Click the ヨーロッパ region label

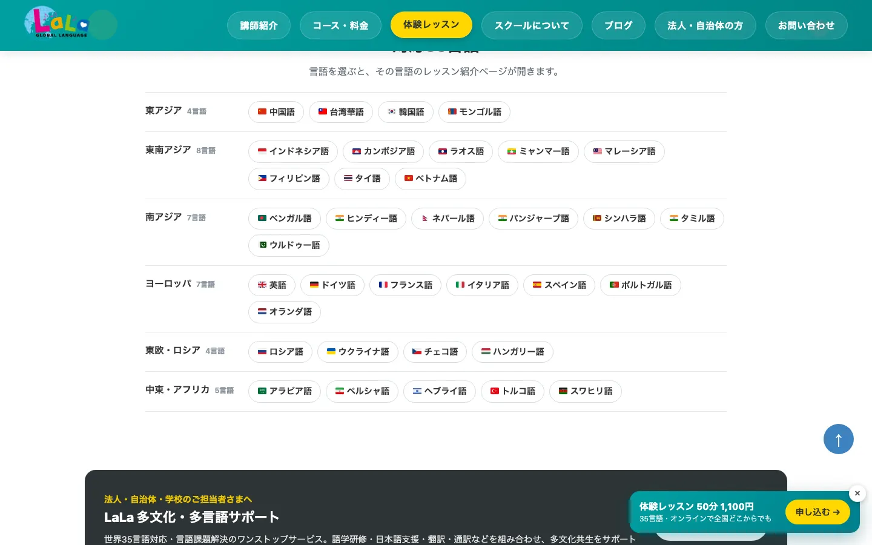(x=168, y=283)
